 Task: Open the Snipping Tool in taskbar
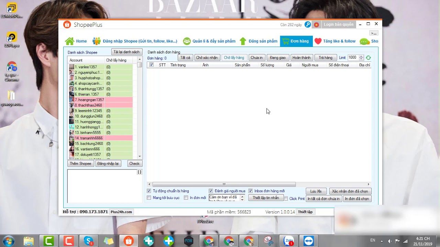click(268, 241)
